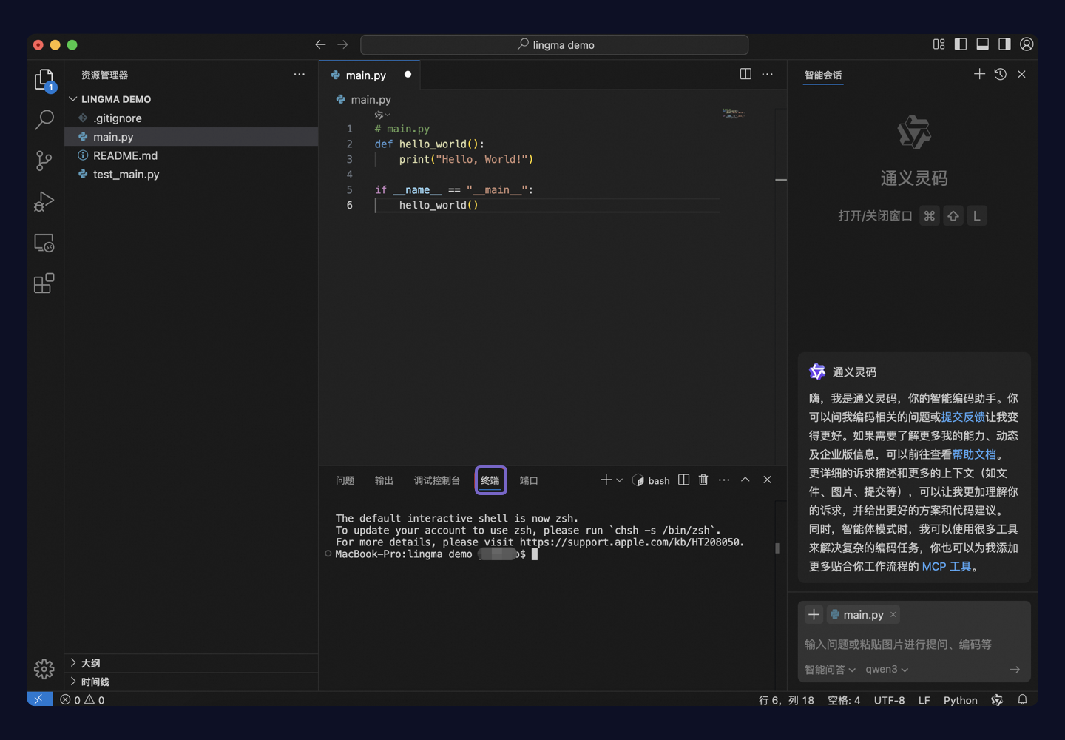Switch to the 调试控制台 tab
This screenshot has height=740, width=1065.
point(437,480)
